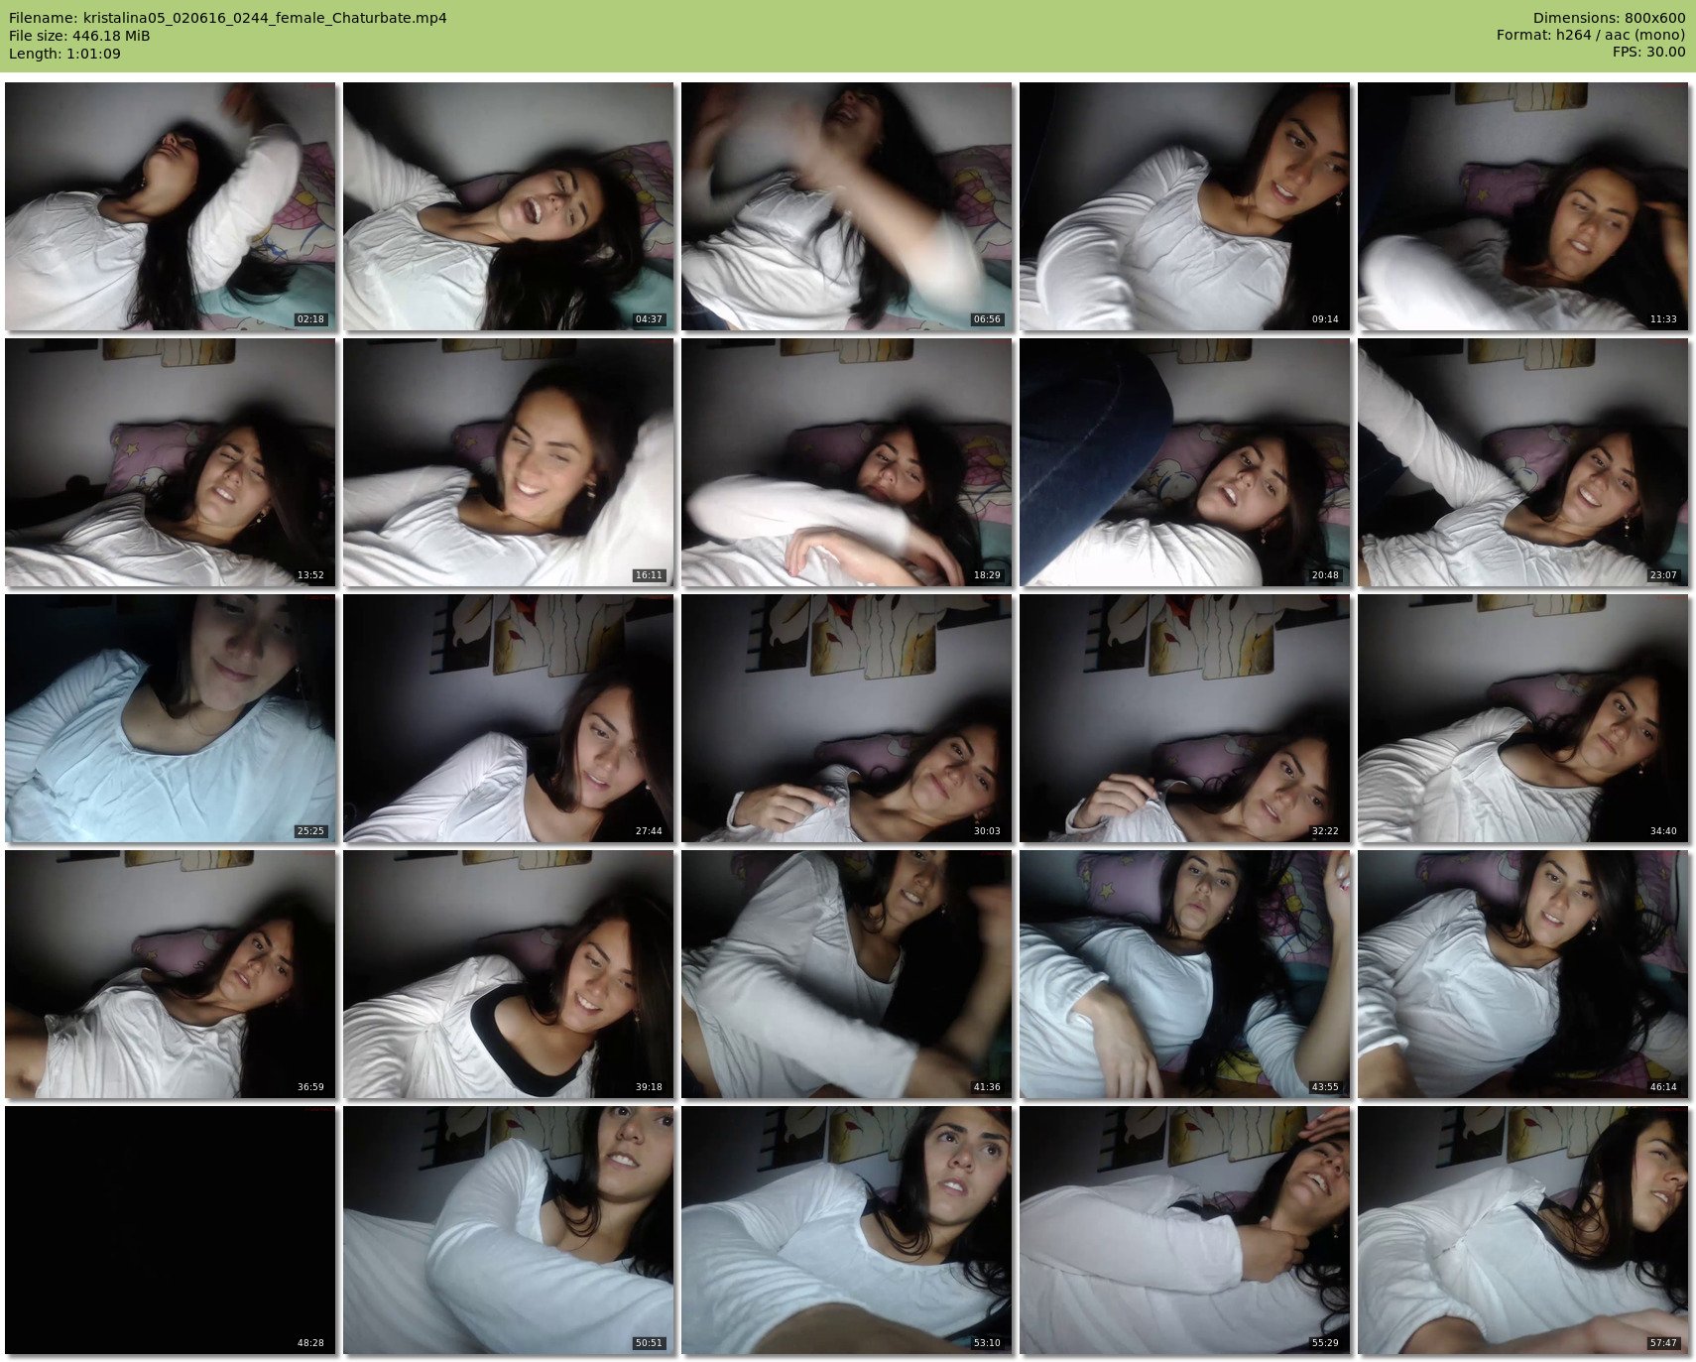Viewport: 1696px width, 1362px height.
Task: Open the thumbnail stamped 36:59
Action: coord(171,974)
